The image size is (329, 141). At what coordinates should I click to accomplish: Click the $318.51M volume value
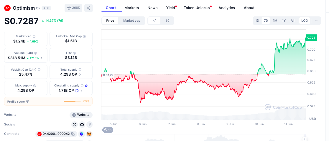coord(17,58)
